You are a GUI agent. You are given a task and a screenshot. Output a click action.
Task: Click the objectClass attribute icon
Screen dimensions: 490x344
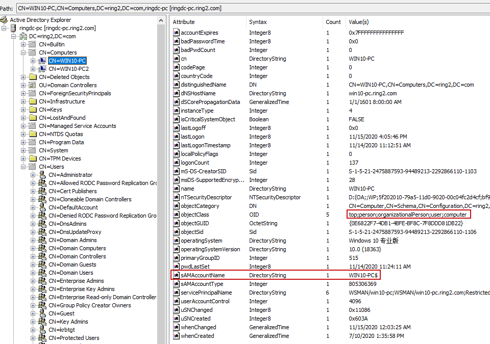tap(176, 215)
